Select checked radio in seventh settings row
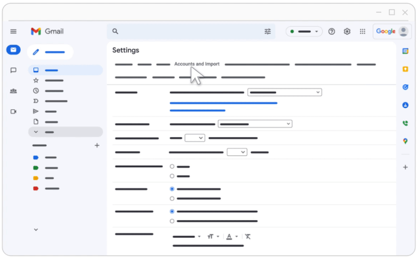The image size is (420, 259). pos(172,211)
